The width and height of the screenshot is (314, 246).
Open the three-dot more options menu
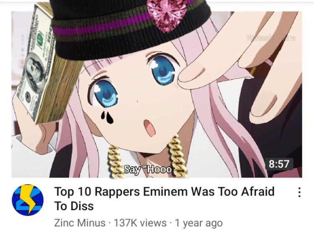pyautogui.click(x=299, y=192)
